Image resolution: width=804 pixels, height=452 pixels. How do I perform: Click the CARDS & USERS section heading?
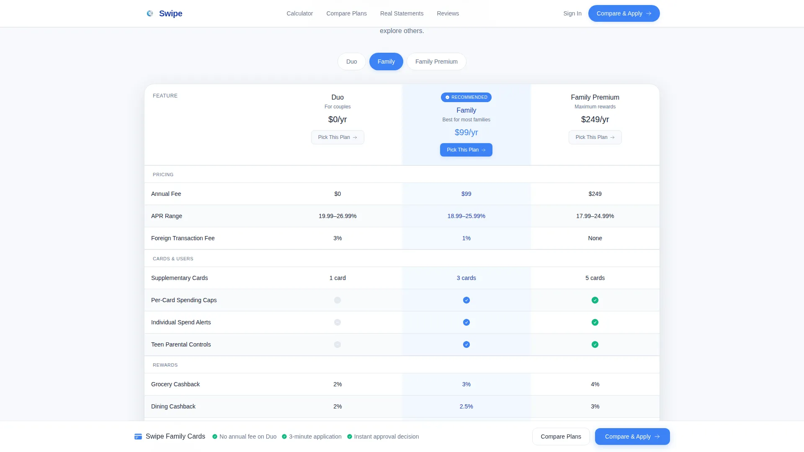[173, 259]
